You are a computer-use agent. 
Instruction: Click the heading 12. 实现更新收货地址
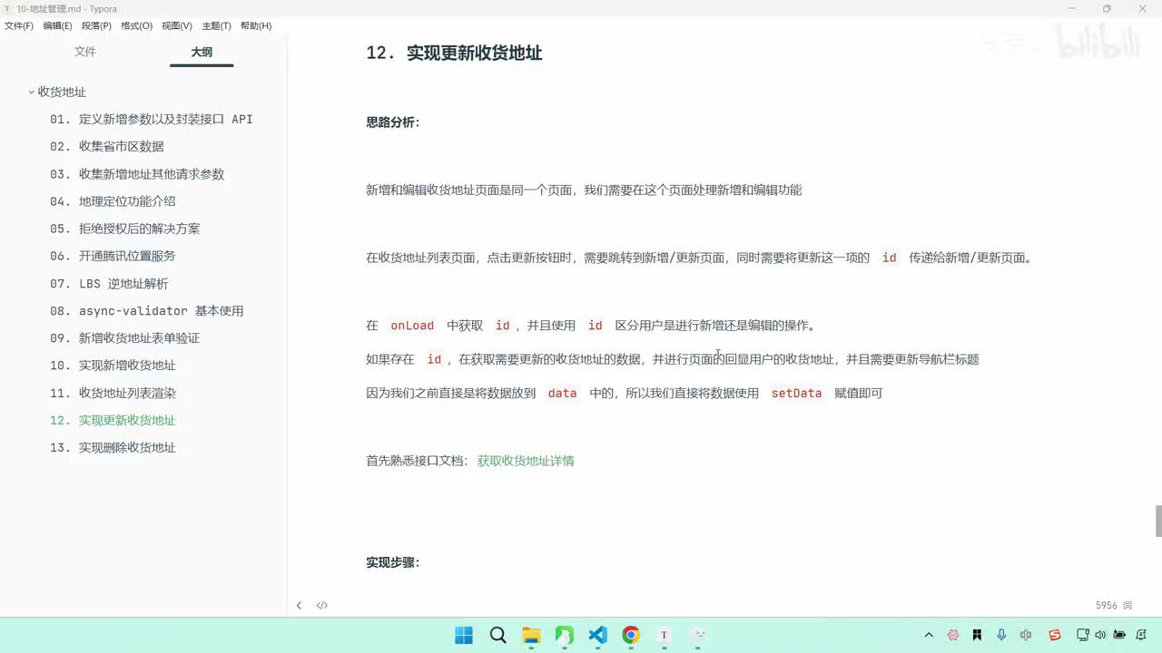pyautogui.click(x=454, y=53)
